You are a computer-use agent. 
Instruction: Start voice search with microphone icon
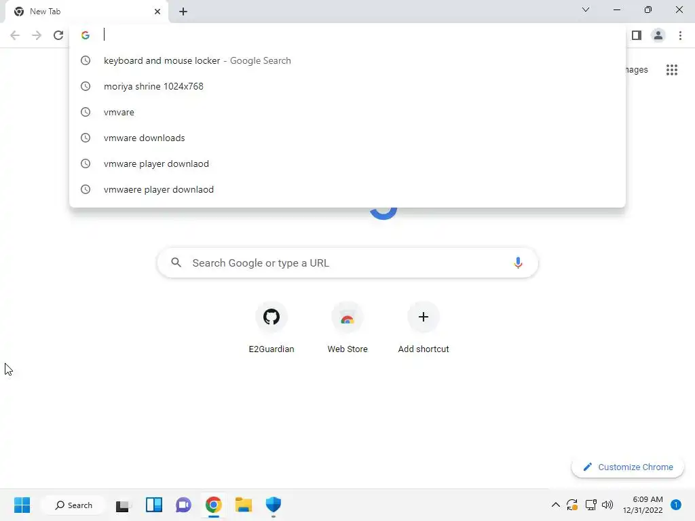click(x=518, y=263)
